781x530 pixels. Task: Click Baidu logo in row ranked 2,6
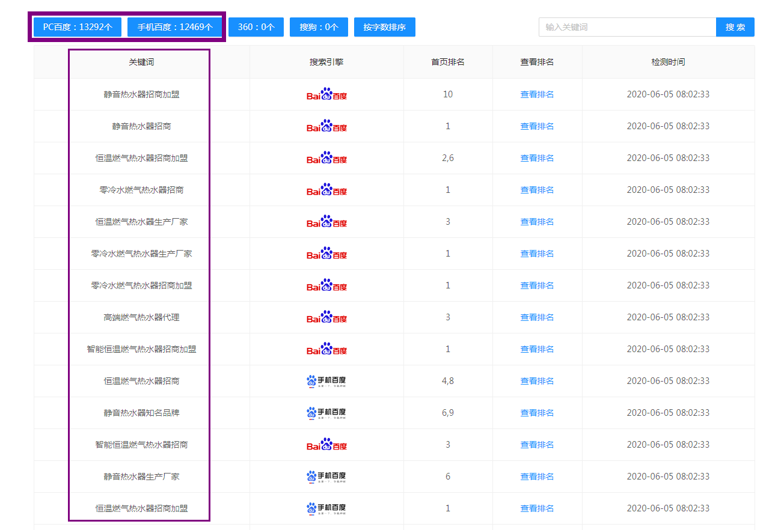[326, 158]
